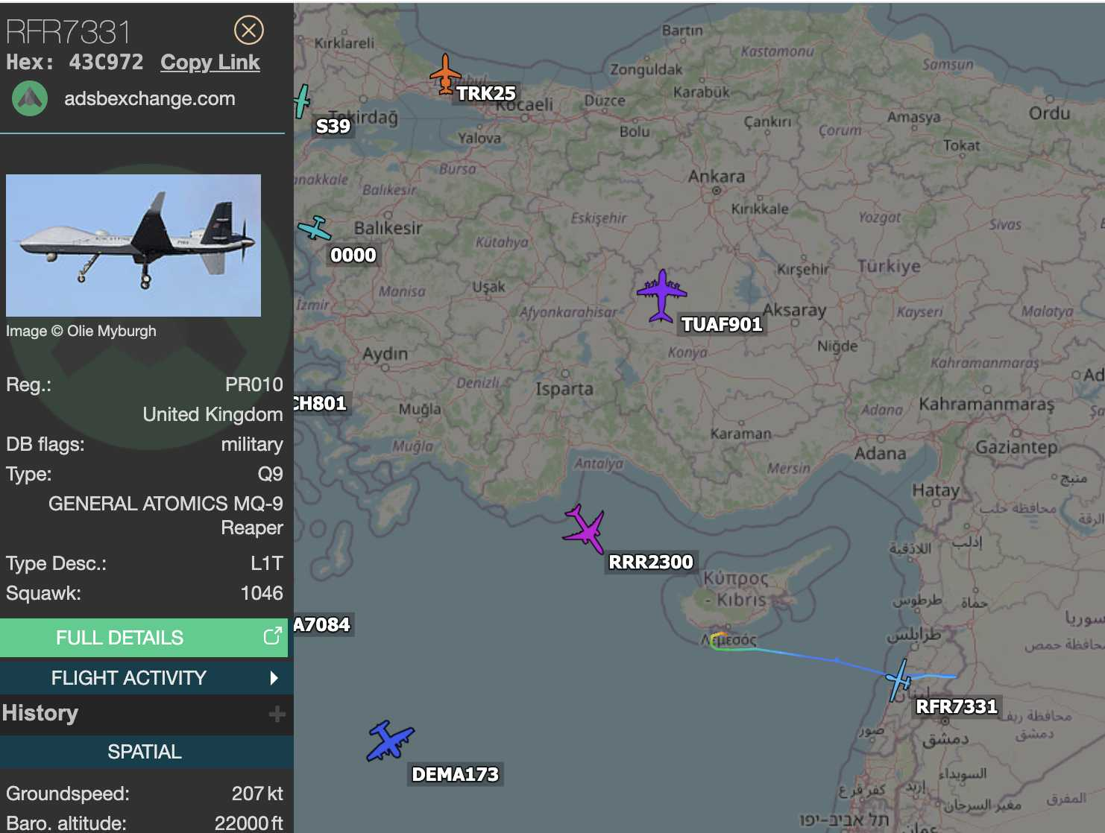The width and height of the screenshot is (1105, 833).
Task: Click the Copy Link hyperlink
Action: [x=210, y=63]
